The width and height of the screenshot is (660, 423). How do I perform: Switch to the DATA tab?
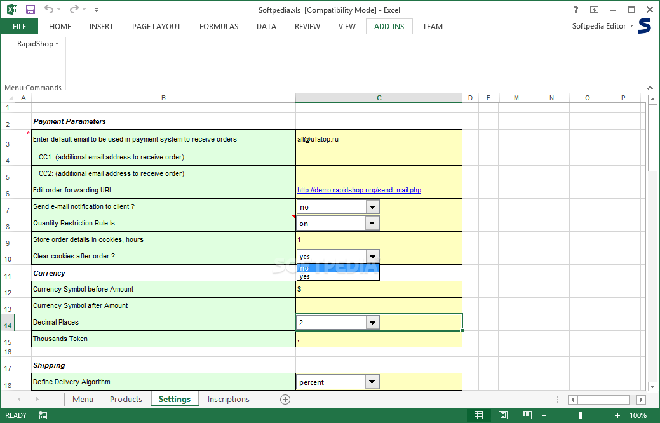click(266, 27)
